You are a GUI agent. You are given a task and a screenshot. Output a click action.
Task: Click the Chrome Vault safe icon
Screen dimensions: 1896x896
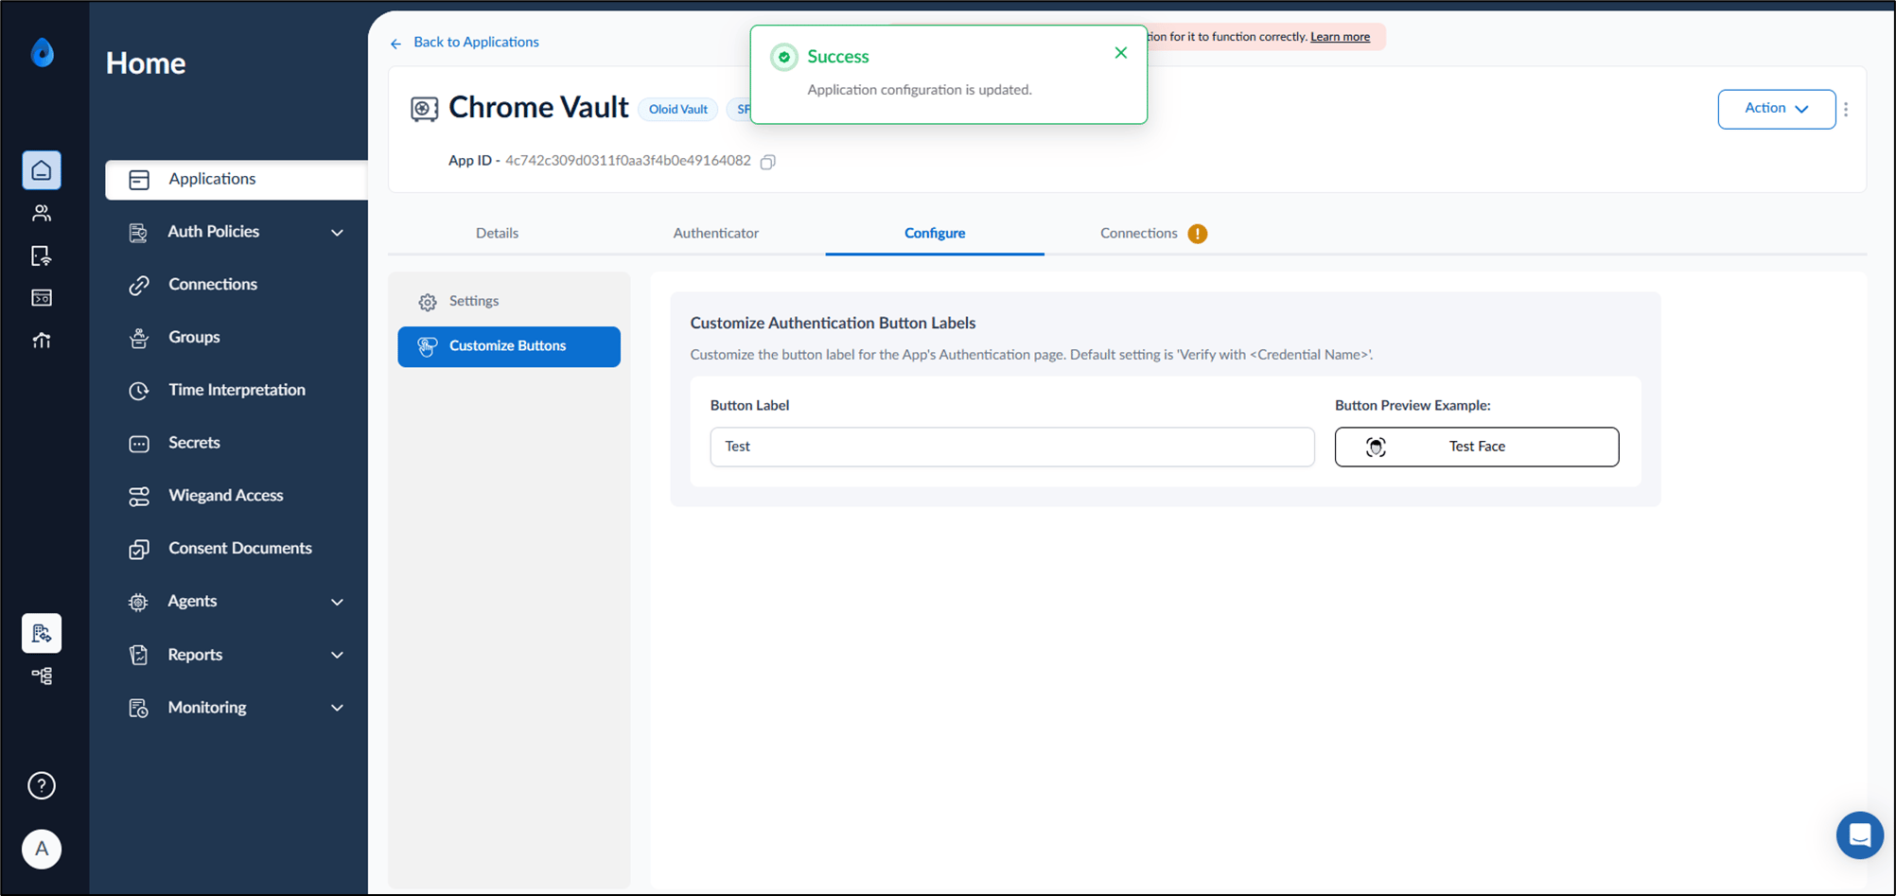[425, 109]
